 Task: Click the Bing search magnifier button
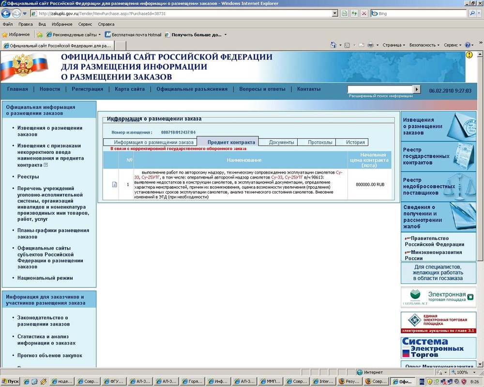click(x=472, y=13)
